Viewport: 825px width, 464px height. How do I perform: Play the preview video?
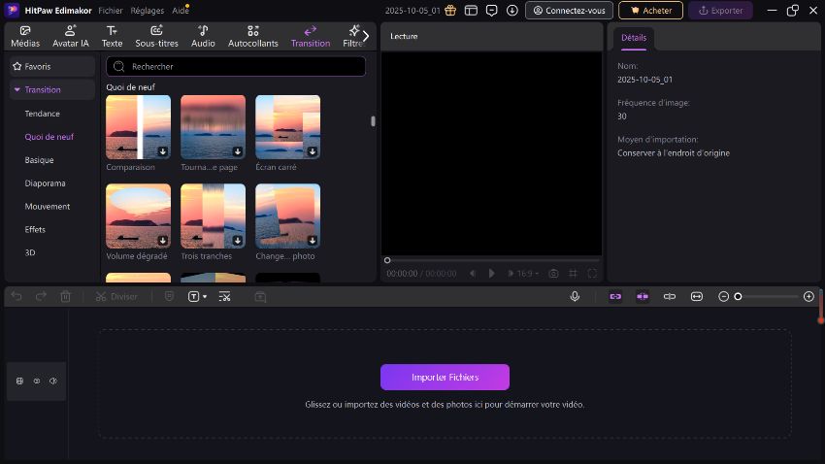(x=491, y=274)
